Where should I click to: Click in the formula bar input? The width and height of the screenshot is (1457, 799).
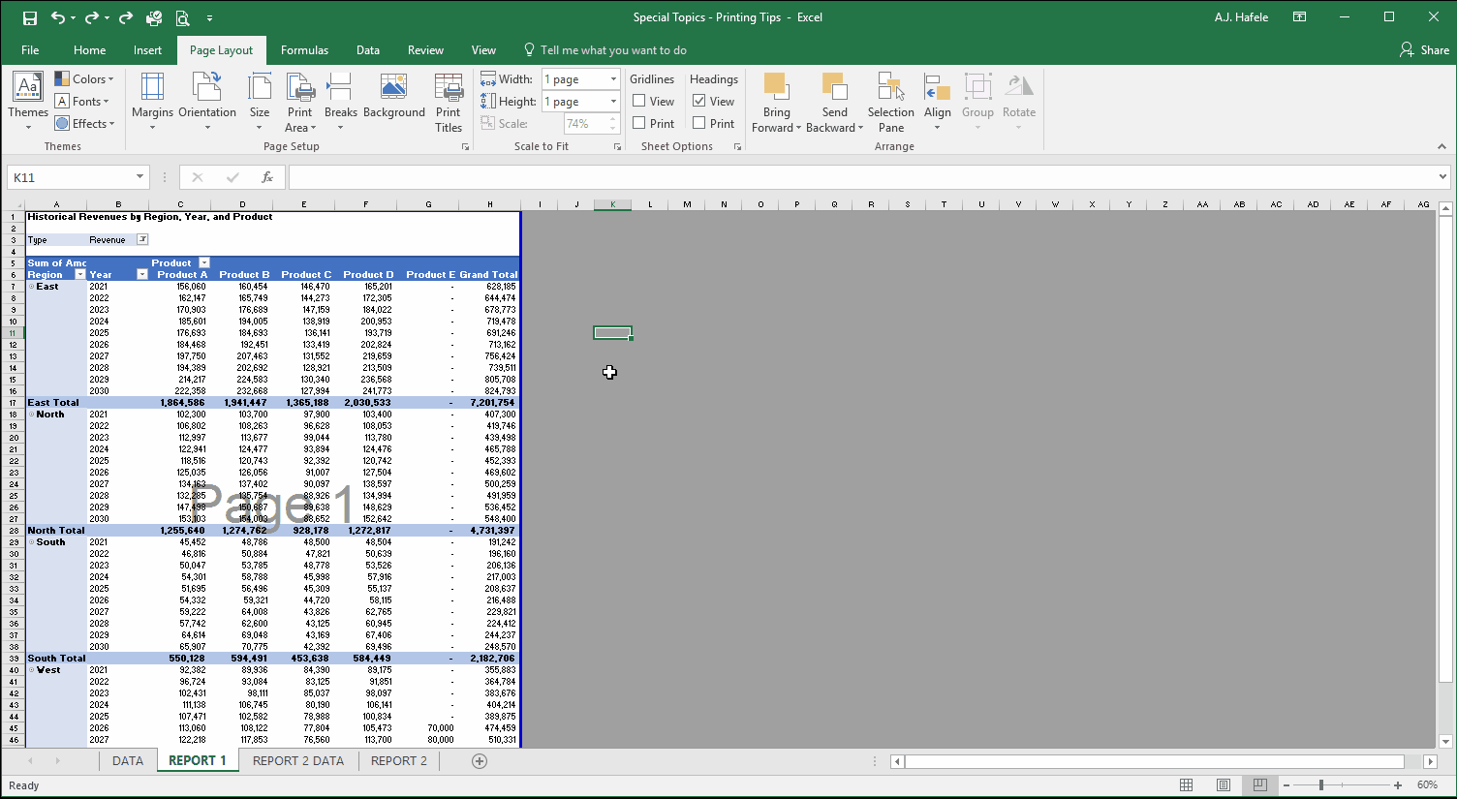(x=860, y=177)
